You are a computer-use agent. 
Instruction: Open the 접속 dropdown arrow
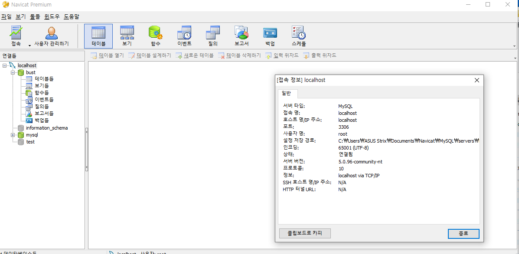click(x=29, y=46)
